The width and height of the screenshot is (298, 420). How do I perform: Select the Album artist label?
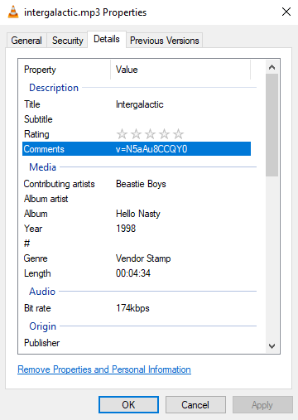click(x=46, y=199)
